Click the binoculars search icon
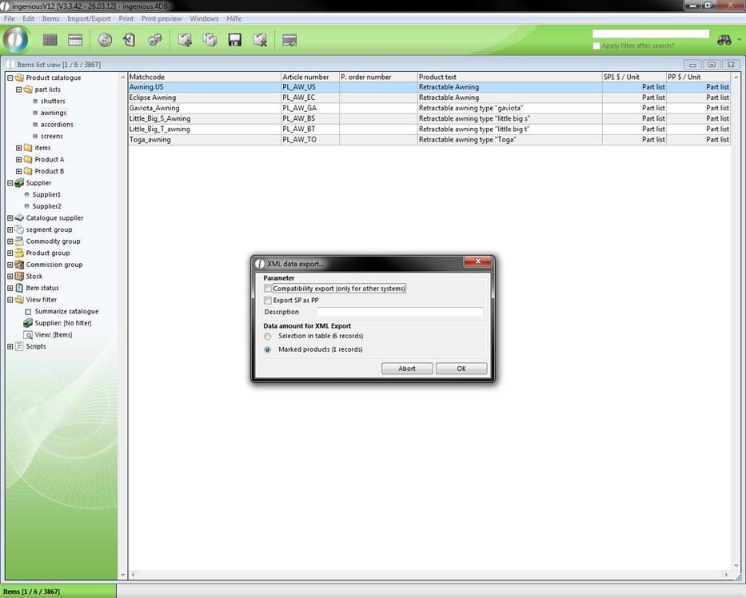This screenshot has width=746, height=598. 724,40
